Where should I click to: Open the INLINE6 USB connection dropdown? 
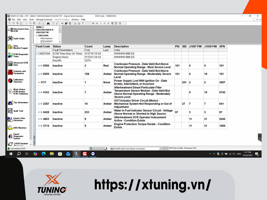(x=160, y=149)
